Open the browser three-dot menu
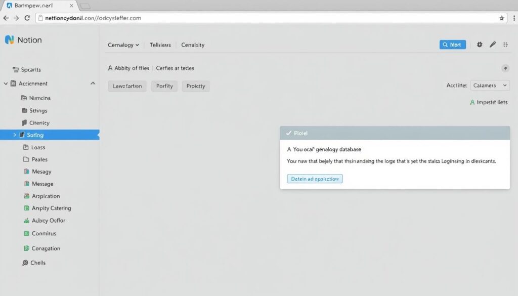The width and height of the screenshot is (518, 296). (514, 18)
